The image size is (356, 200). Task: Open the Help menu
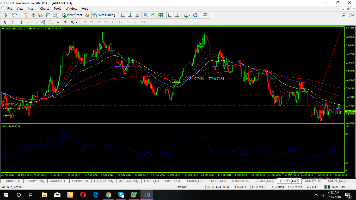pyautogui.click(x=85, y=9)
